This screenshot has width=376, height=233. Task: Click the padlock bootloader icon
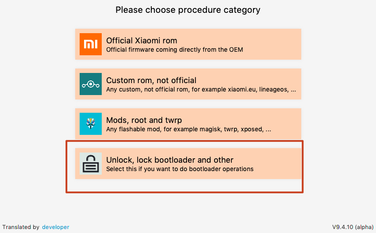91,164
